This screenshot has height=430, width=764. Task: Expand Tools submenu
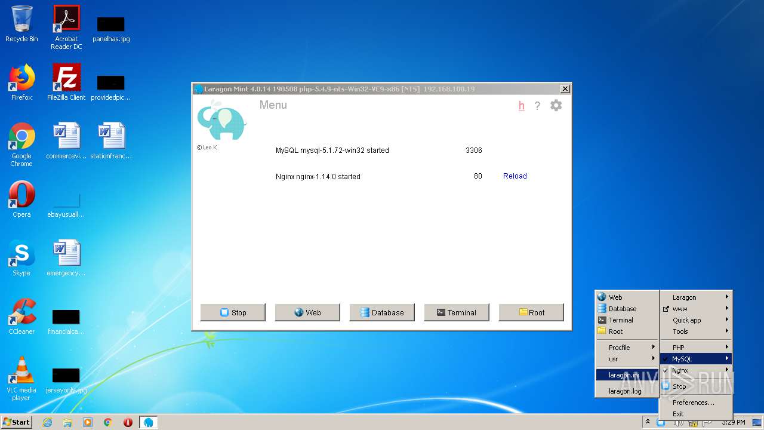696,331
